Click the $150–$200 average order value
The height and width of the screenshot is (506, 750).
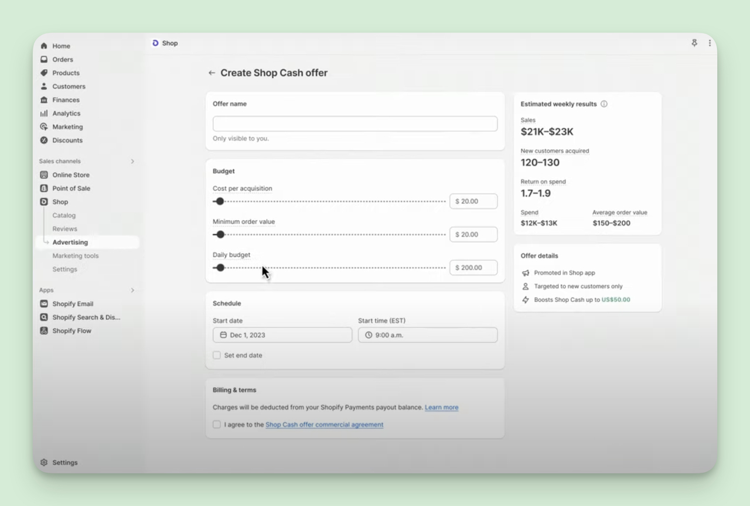click(x=612, y=223)
